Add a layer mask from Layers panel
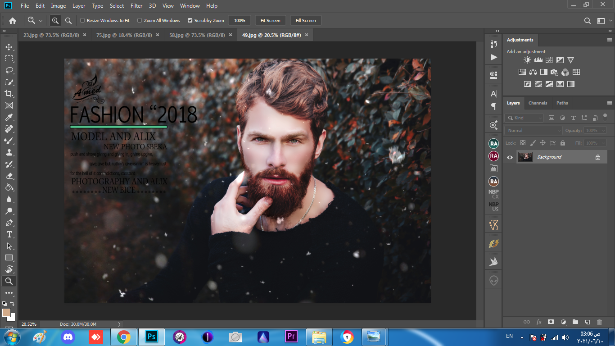The width and height of the screenshot is (615, 346). point(551,322)
